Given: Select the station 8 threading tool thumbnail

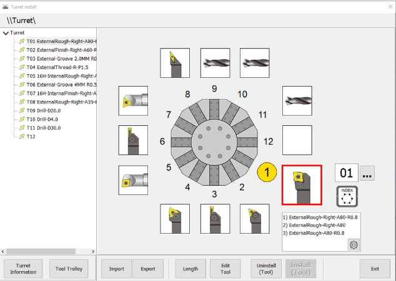Looking at the screenshot, I should point(175,63).
